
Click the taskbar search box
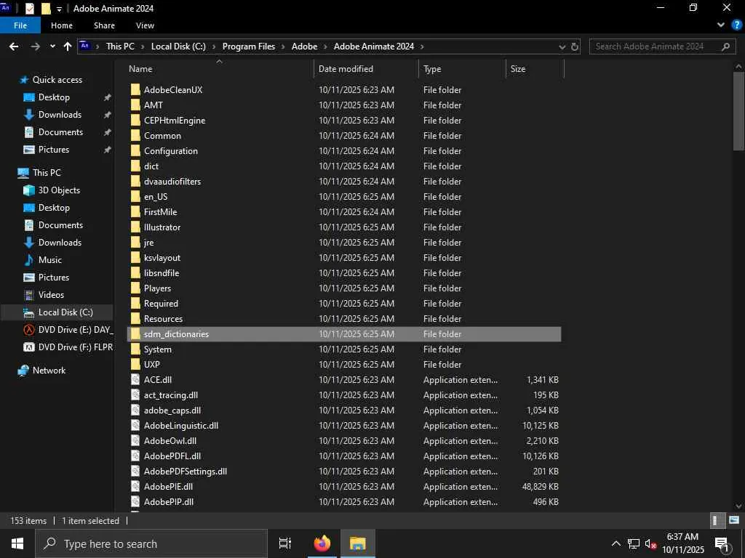(x=151, y=543)
